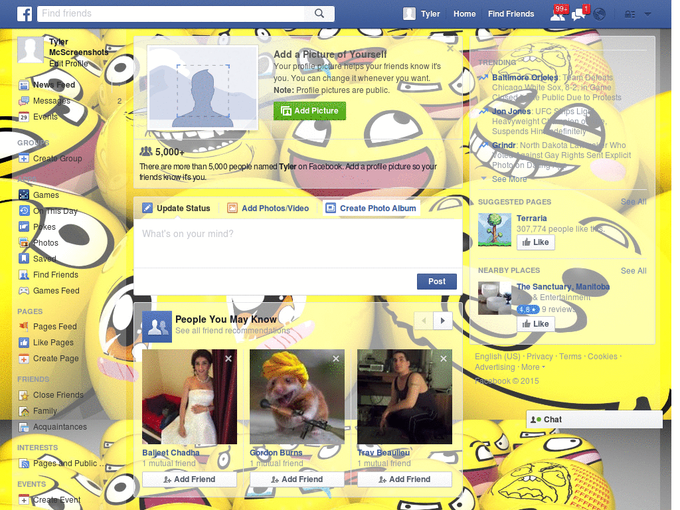The width and height of the screenshot is (680, 510).
Task: Click the Photos sidebar icon
Action: tap(24, 243)
